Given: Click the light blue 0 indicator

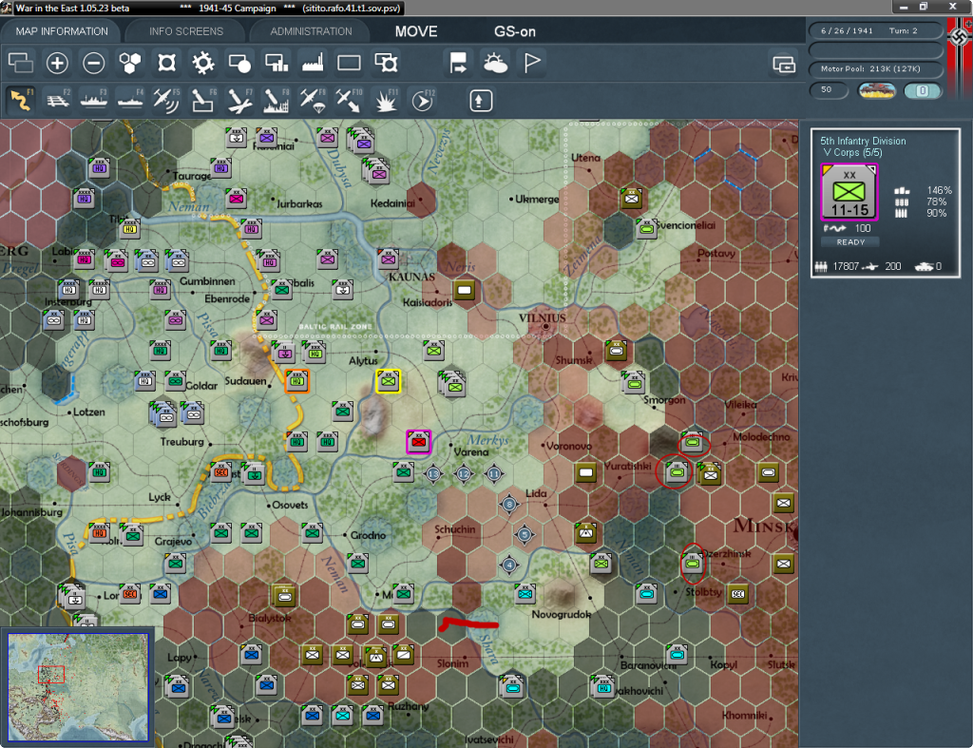Looking at the screenshot, I should coord(923,90).
